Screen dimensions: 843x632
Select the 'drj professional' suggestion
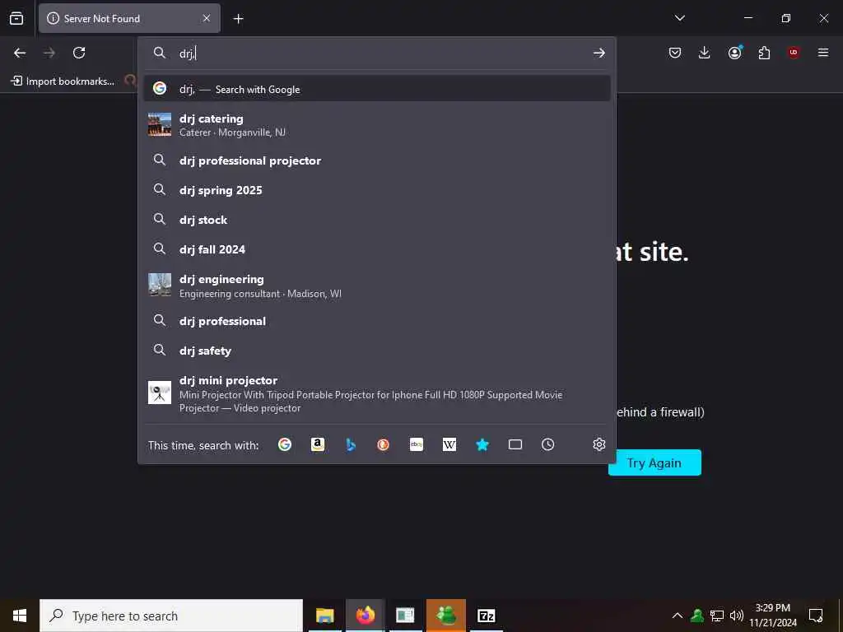[377, 322]
